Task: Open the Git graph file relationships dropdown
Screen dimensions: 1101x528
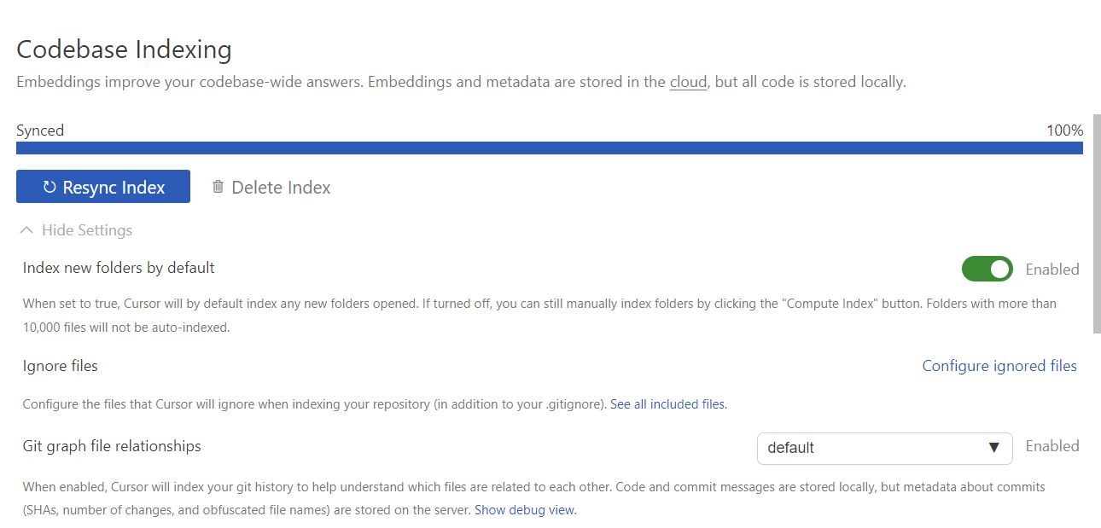Action: [x=883, y=448]
